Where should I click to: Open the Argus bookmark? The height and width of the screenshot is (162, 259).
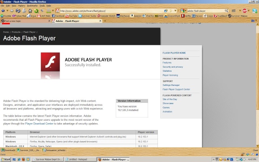(32, 16)
